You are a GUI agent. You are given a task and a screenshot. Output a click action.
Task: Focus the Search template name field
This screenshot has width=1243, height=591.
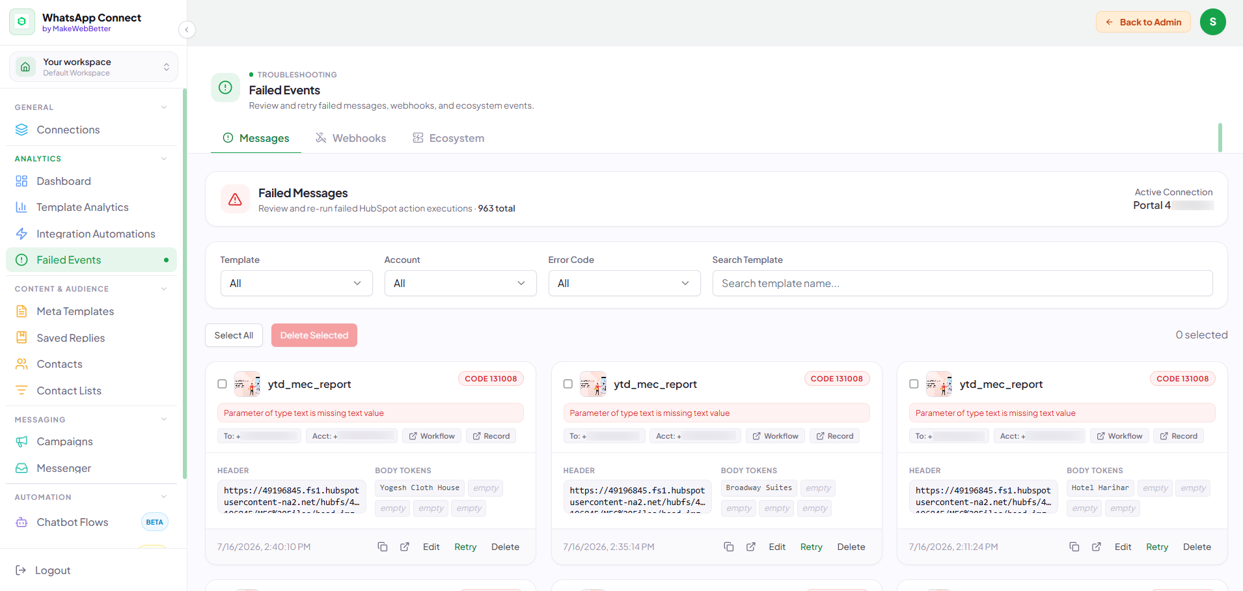[963, 283]
